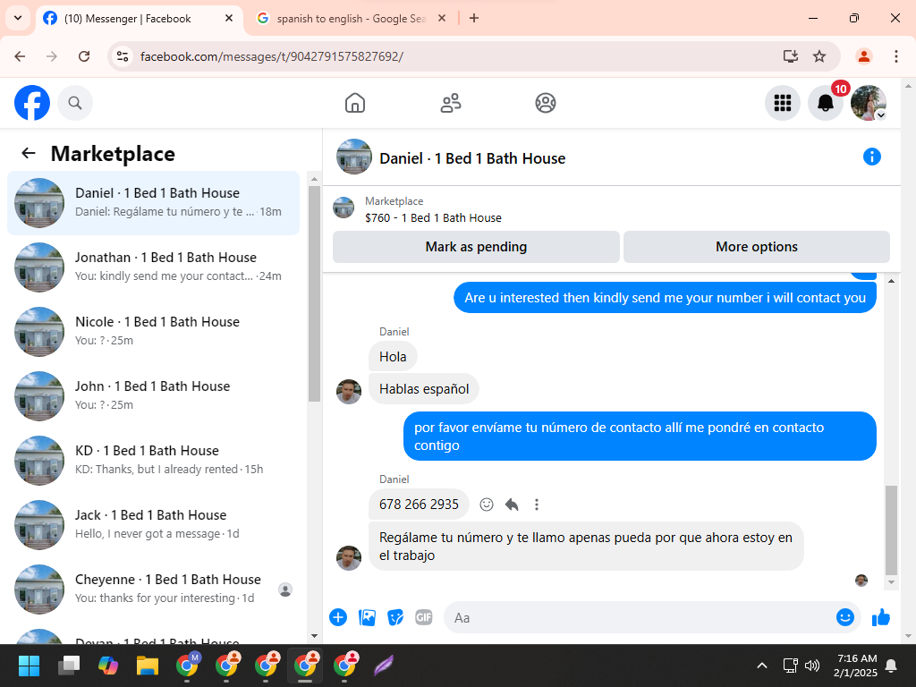Switch to spanish to english Google tab
This screenshot has height=687, width=916.
coord(351,19)
